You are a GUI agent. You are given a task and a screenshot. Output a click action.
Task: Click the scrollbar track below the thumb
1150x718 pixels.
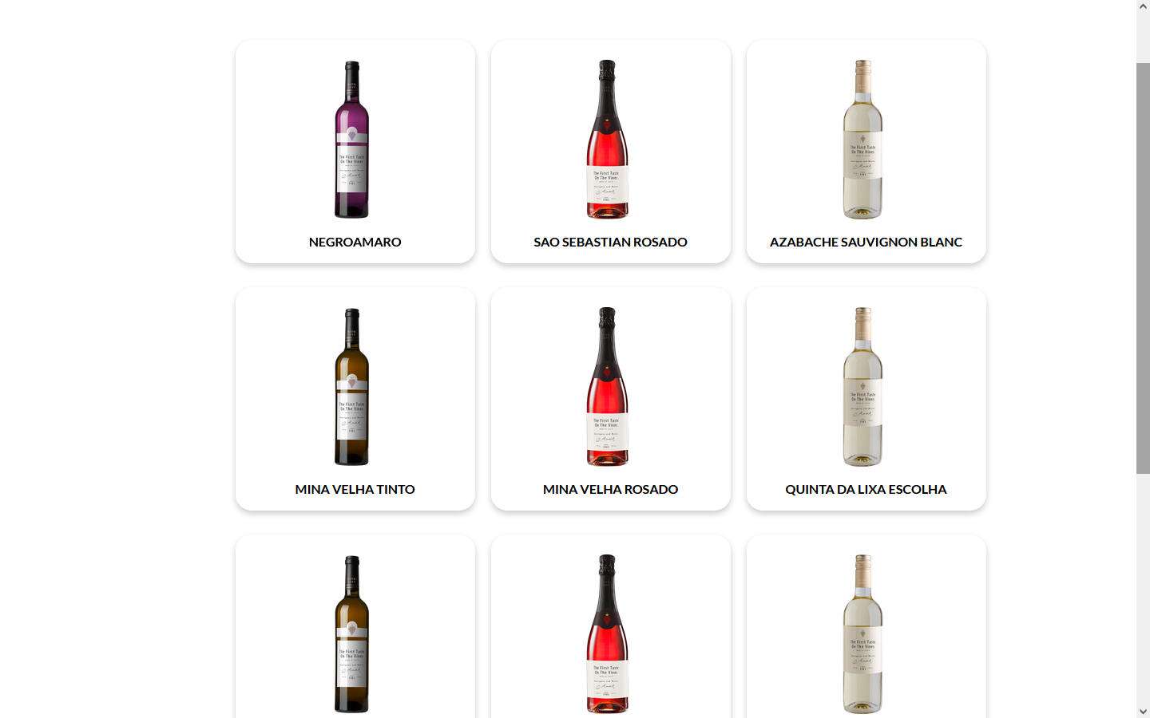coord(1143,589)
